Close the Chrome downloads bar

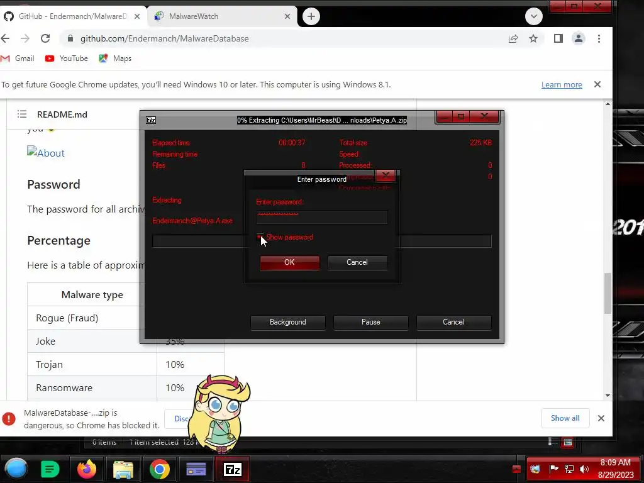pos(601,418)
